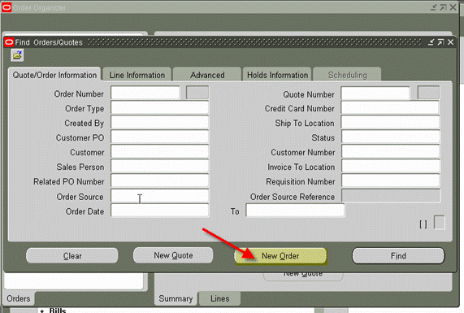Switch to Lines tab in Order Organizer
The width and height of the screenshot is (464, 313).
pos(219,298)
